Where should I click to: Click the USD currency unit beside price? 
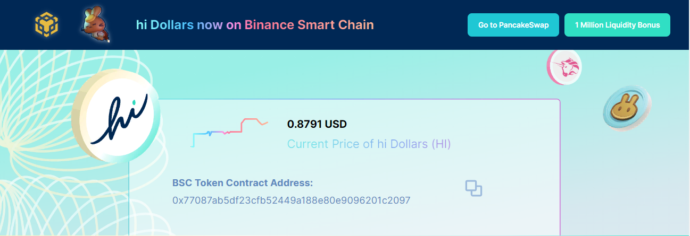coord(336,124)
